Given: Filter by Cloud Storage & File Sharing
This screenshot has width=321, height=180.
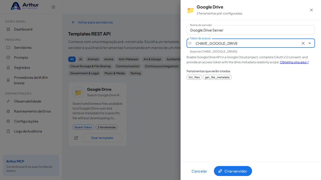Looking at the screenshot, I should tap(90, 66).
